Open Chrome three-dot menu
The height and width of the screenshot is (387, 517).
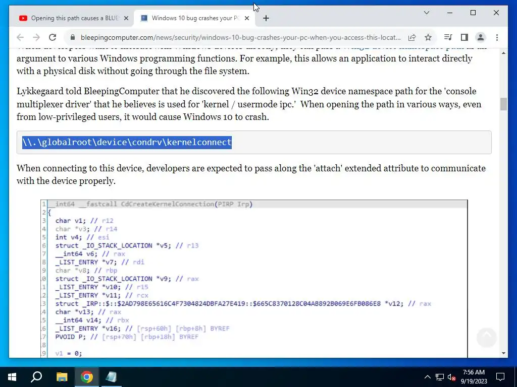(x=497, y=37)
